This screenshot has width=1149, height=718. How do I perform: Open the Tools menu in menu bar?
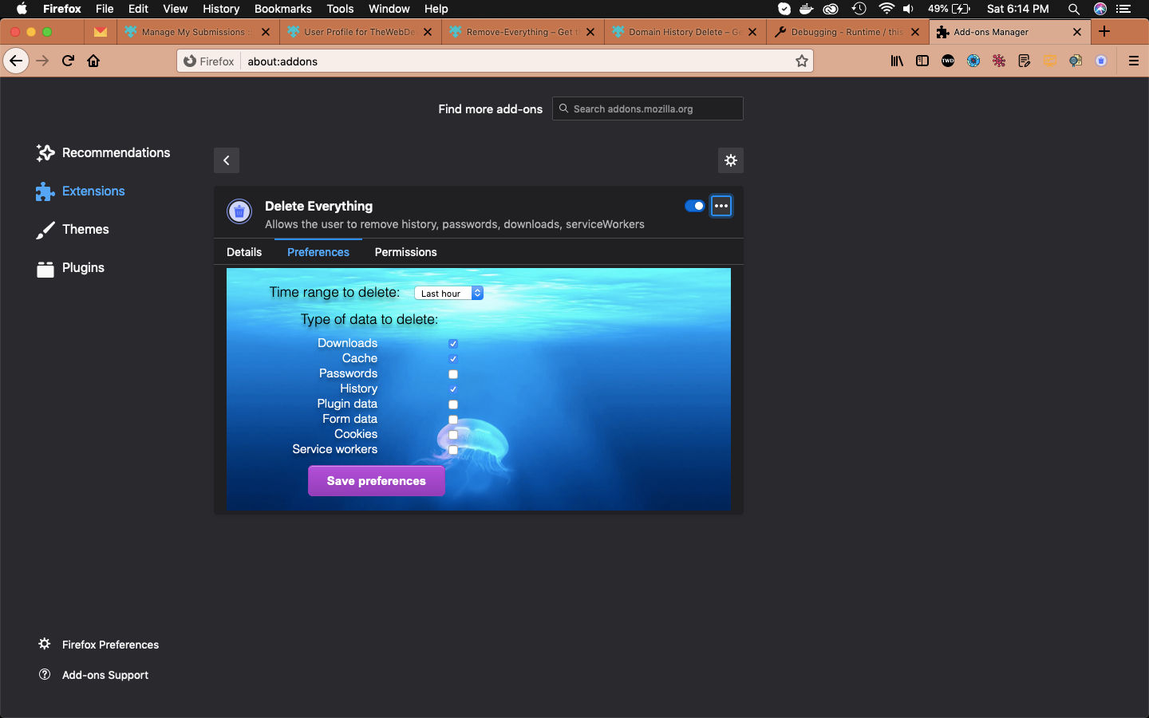(x=340, y=9)
